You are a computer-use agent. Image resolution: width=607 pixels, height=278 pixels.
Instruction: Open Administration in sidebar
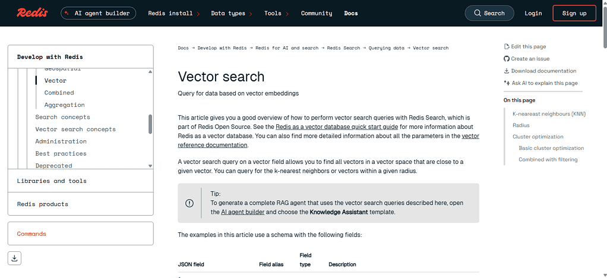(x=61, y=141)
